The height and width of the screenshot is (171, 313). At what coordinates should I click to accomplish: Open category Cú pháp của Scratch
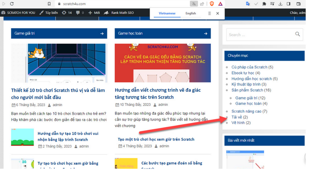click(x=249, y=67)
